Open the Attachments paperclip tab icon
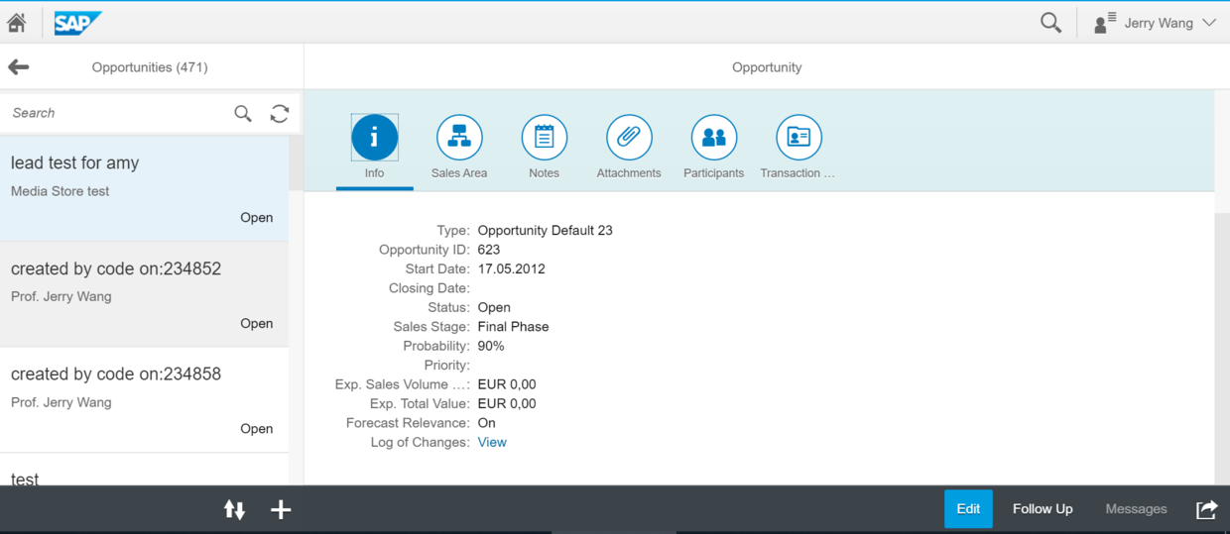Screen dimensions: 1230x534 (x=629, y=138)
